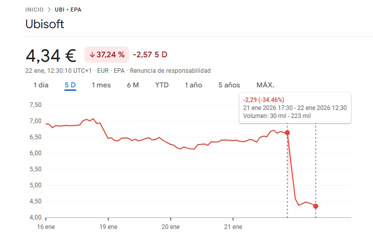Click the INICIO breadcrumb link

pyautogui.click(x=35, y=10)
